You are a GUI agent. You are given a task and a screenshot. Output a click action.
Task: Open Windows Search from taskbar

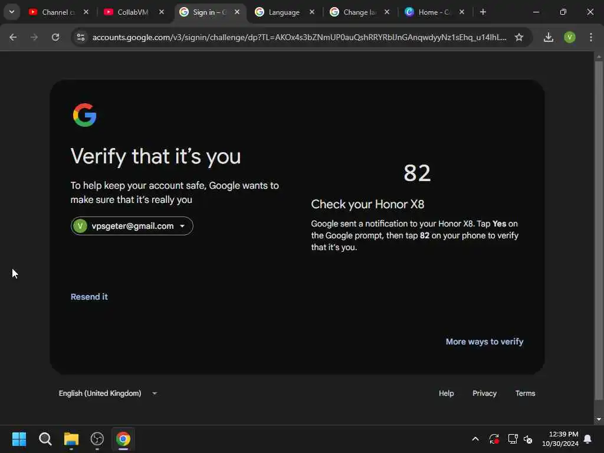(x=45, y=439)
